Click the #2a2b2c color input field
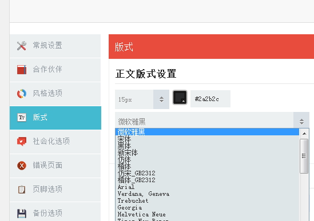The image size is (314, 221). click(x=210, y=99)
